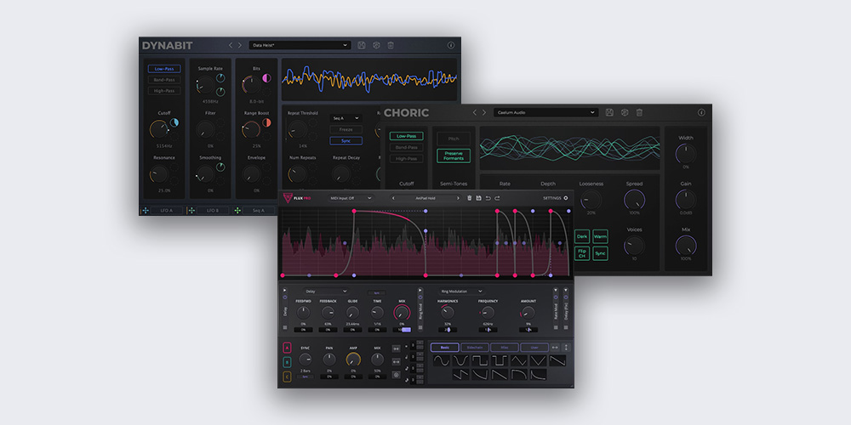Click the Seq A drag-handle icon in Dynabit
The width and height of the screenshot is (851, 425).
tap(237, 210)
